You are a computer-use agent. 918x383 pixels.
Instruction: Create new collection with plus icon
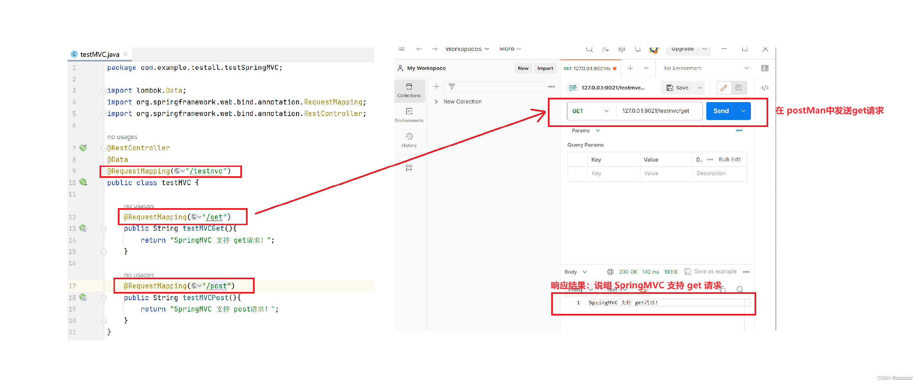coord(436,86)
